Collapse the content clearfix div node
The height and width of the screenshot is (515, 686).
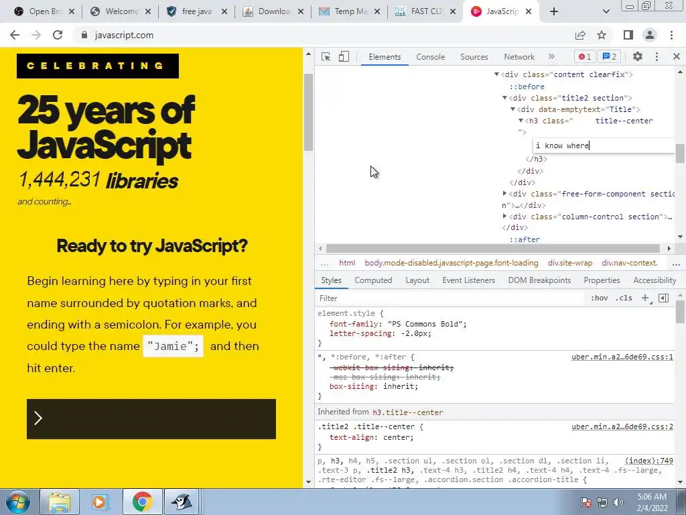pos(496,74)
